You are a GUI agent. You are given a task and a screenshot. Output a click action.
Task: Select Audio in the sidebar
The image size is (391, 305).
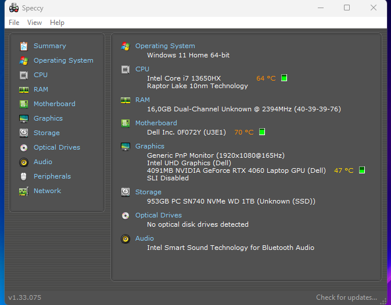[43, 162]
